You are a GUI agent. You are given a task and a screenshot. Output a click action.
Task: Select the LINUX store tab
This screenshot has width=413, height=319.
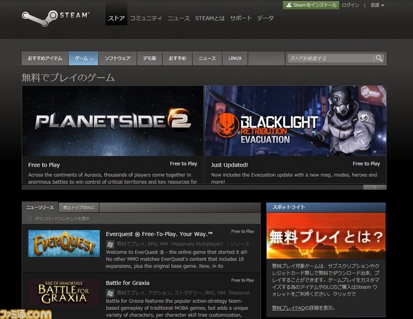pos(235,58)
